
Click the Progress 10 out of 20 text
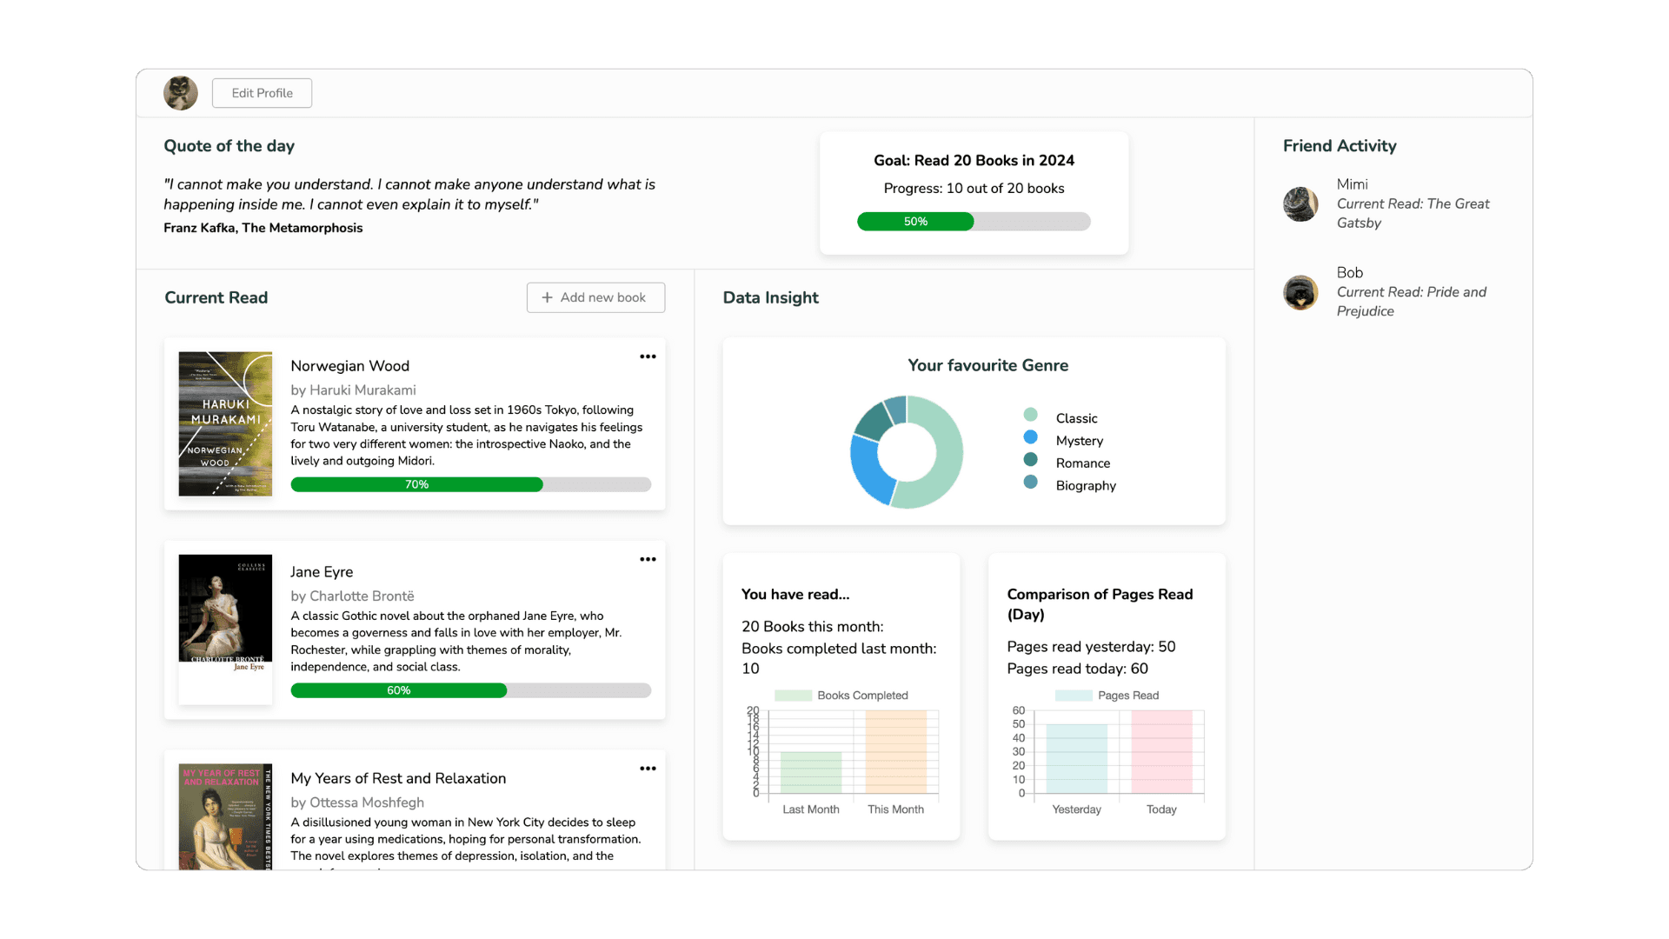click(974, 189)
